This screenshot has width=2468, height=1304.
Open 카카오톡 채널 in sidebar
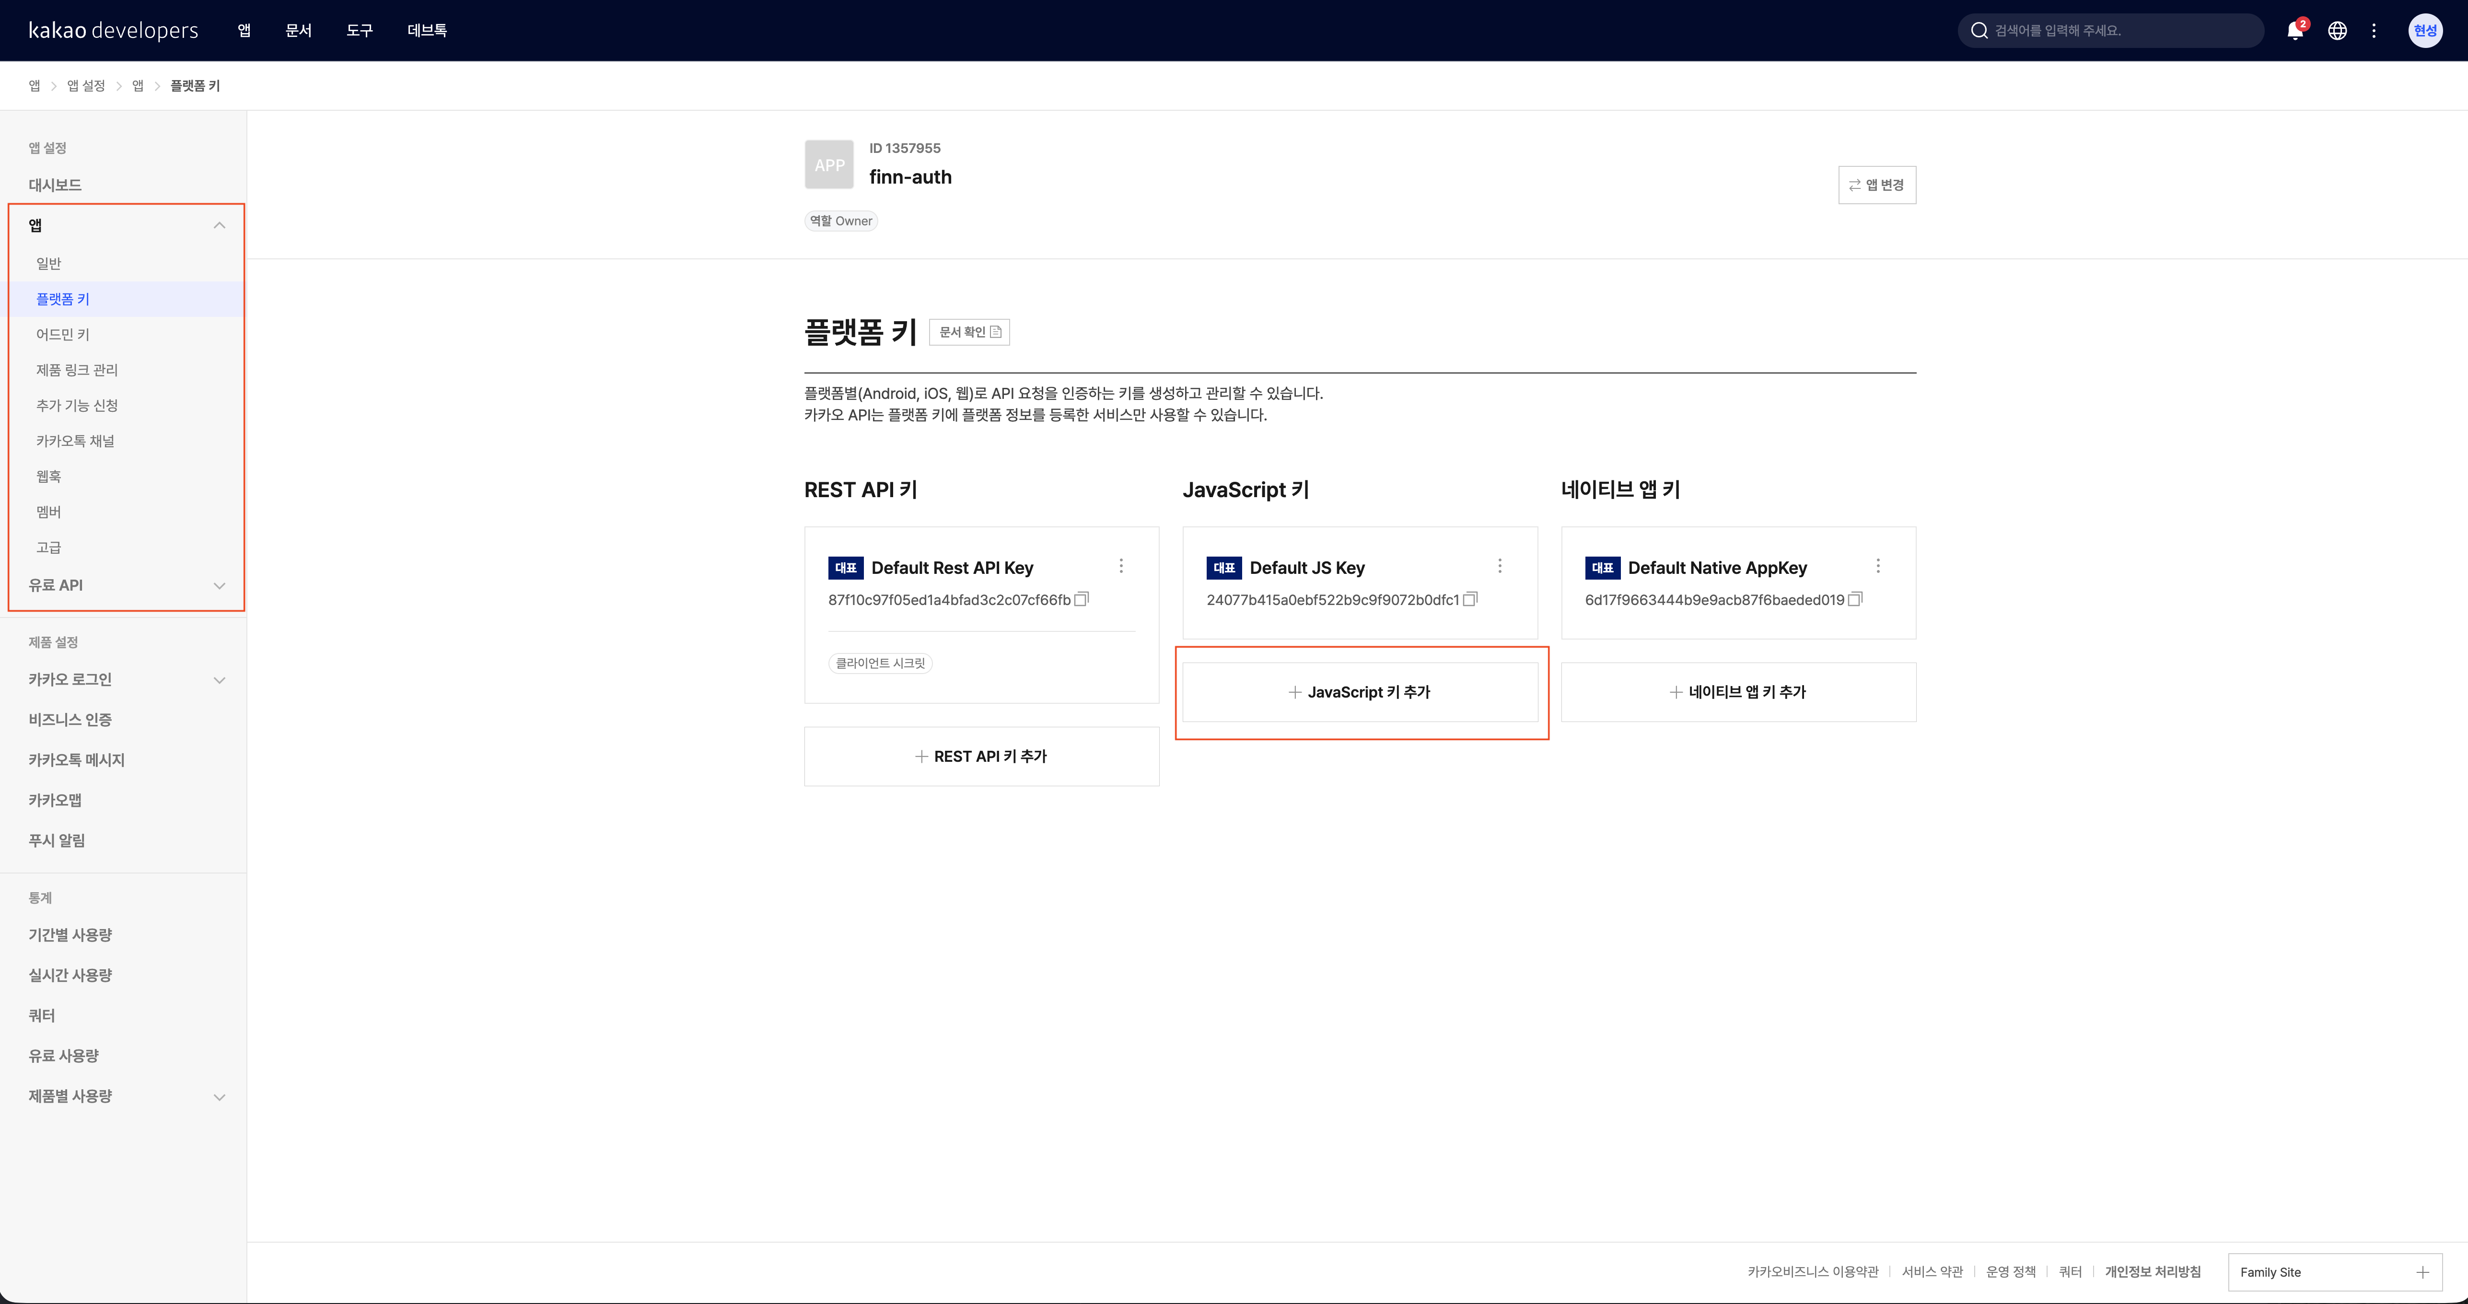75,441
